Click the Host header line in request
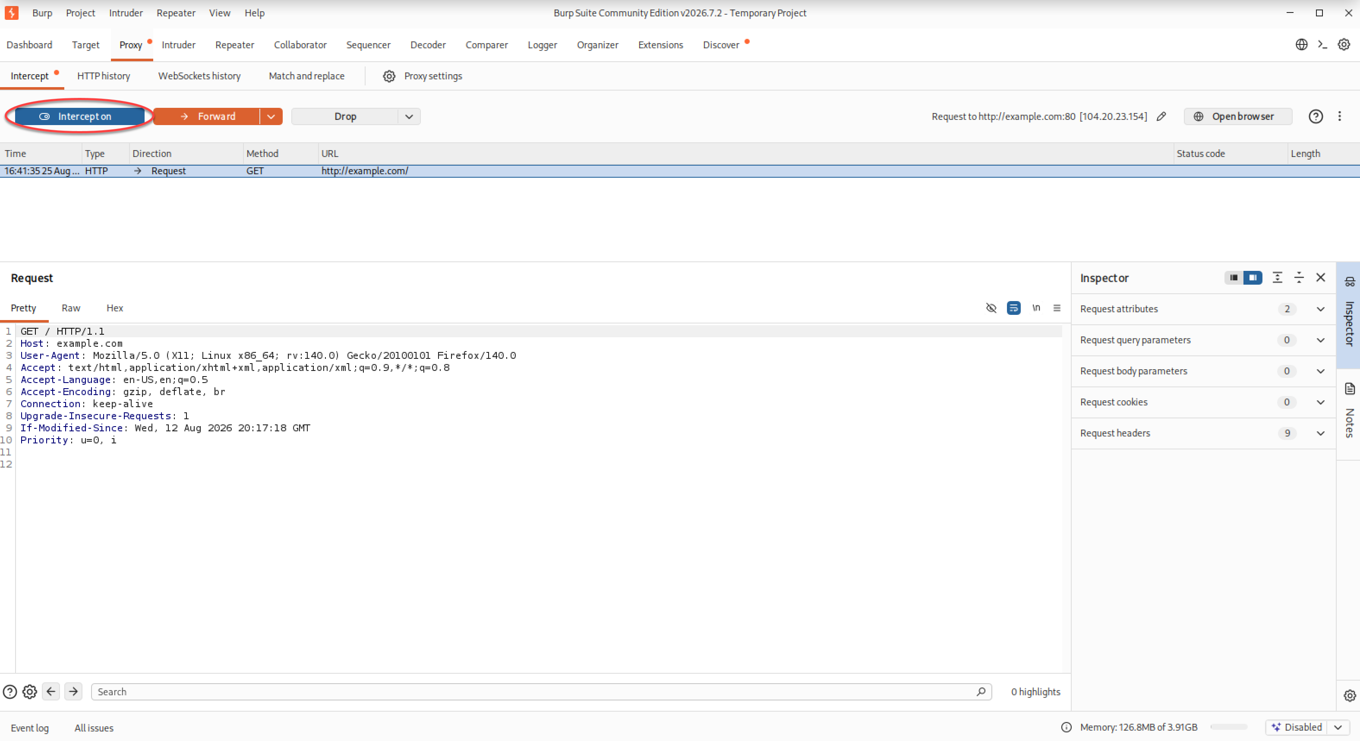The image size is (1360, 741). tap(71, 344)
